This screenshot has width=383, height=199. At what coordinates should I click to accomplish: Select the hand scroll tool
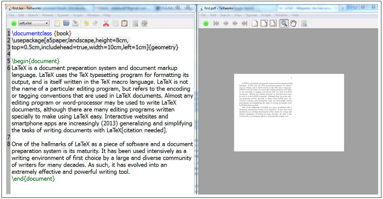click(293, 23)
